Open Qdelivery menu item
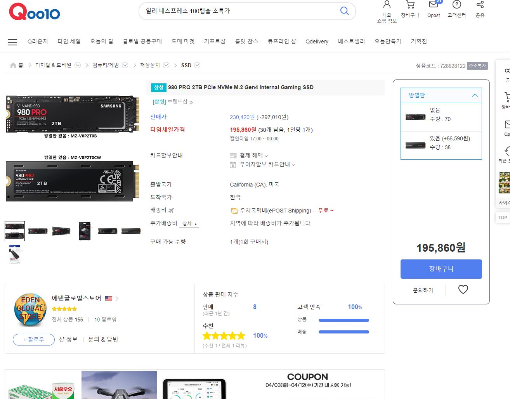 (x=317, y=41)
